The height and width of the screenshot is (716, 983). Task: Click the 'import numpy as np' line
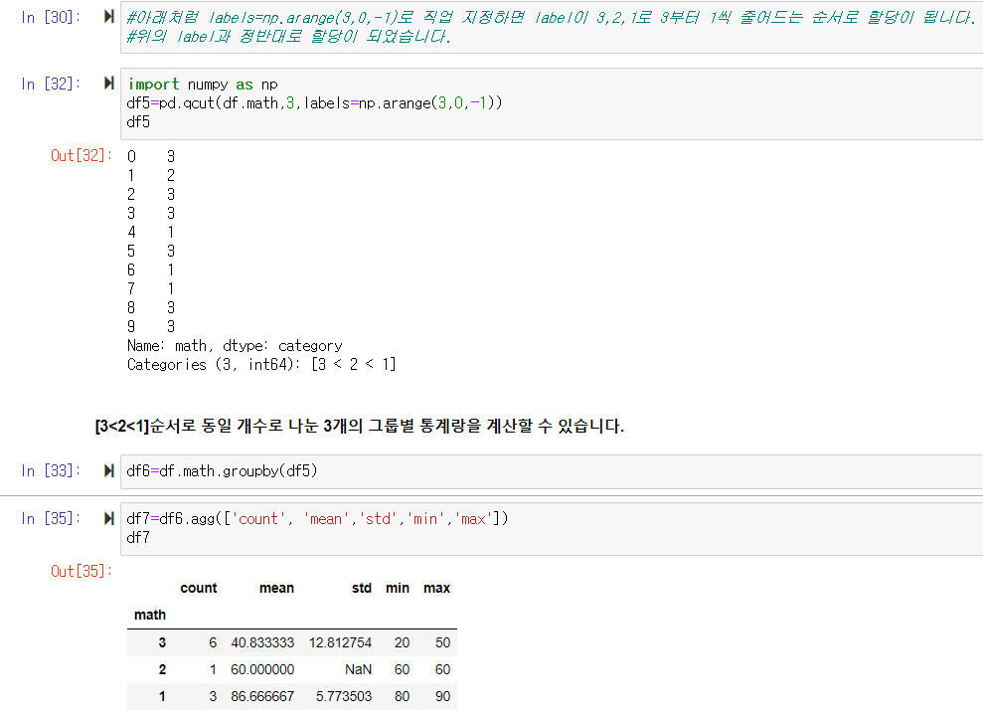pyautogui.click(x=203, y=85)
